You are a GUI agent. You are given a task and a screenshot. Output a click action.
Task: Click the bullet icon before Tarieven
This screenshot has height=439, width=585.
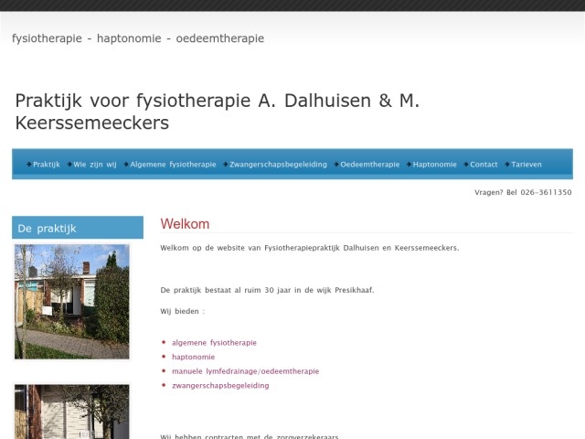point(507,165)
